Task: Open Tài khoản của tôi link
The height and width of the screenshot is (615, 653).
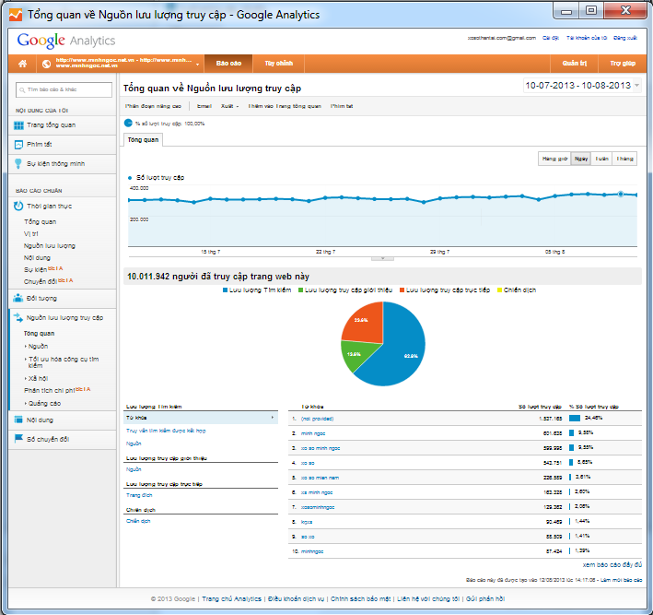Action: coord(586,38)
